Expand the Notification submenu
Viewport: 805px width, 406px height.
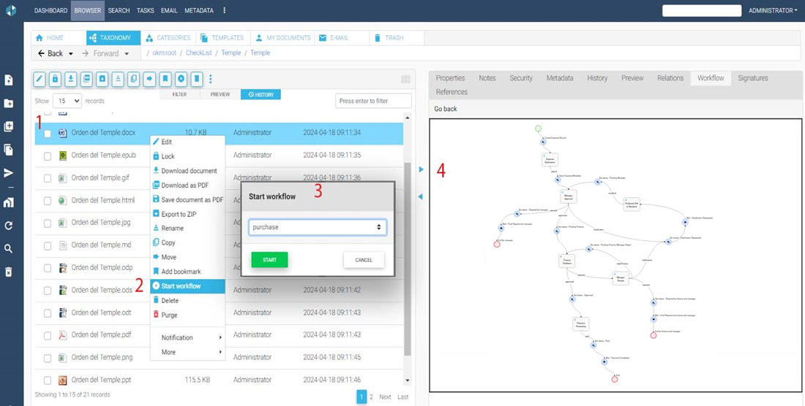pyautogui.click(x=187, y=337)
